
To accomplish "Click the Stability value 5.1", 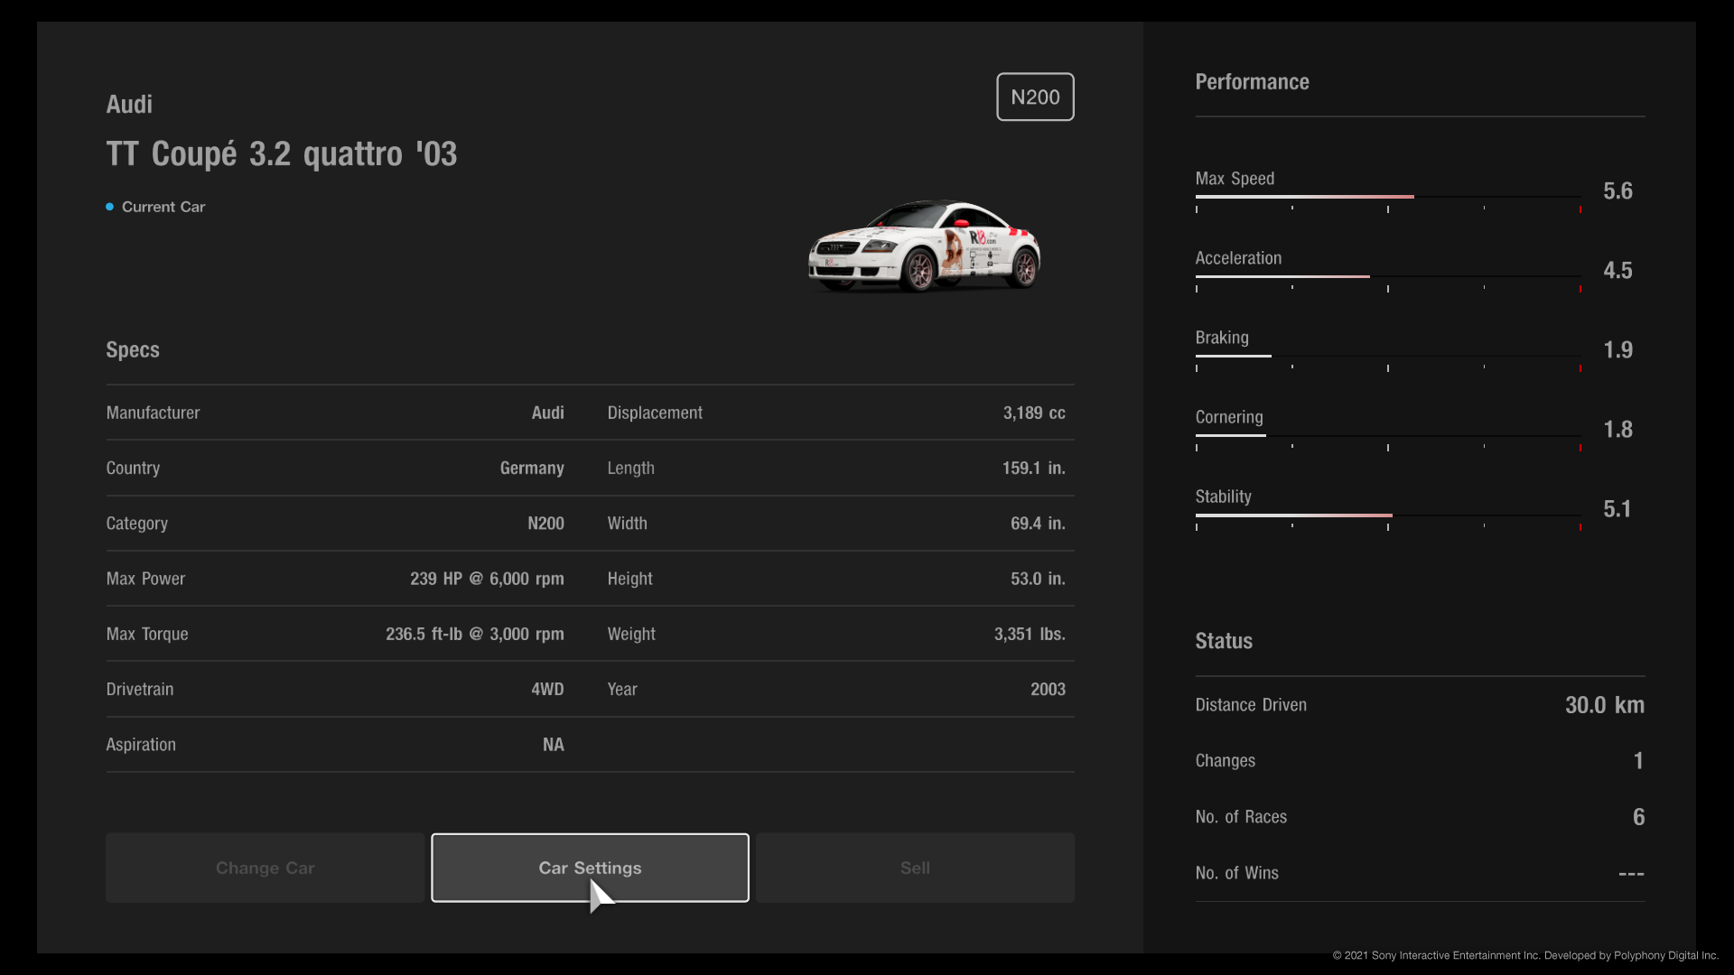I will click(1617, 509).
